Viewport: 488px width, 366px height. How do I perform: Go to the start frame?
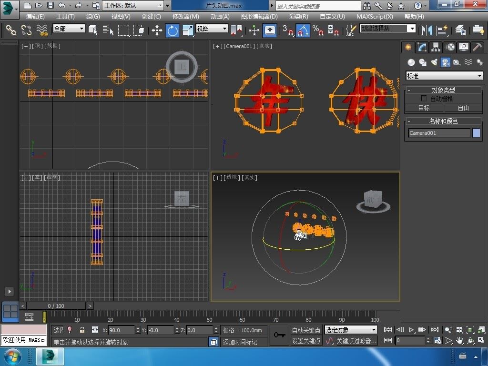(388, 330)
